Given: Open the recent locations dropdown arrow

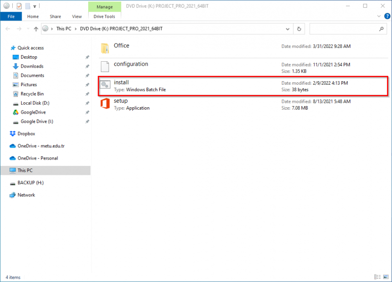Looking at the screenshot, I should (x=28, y=29).
